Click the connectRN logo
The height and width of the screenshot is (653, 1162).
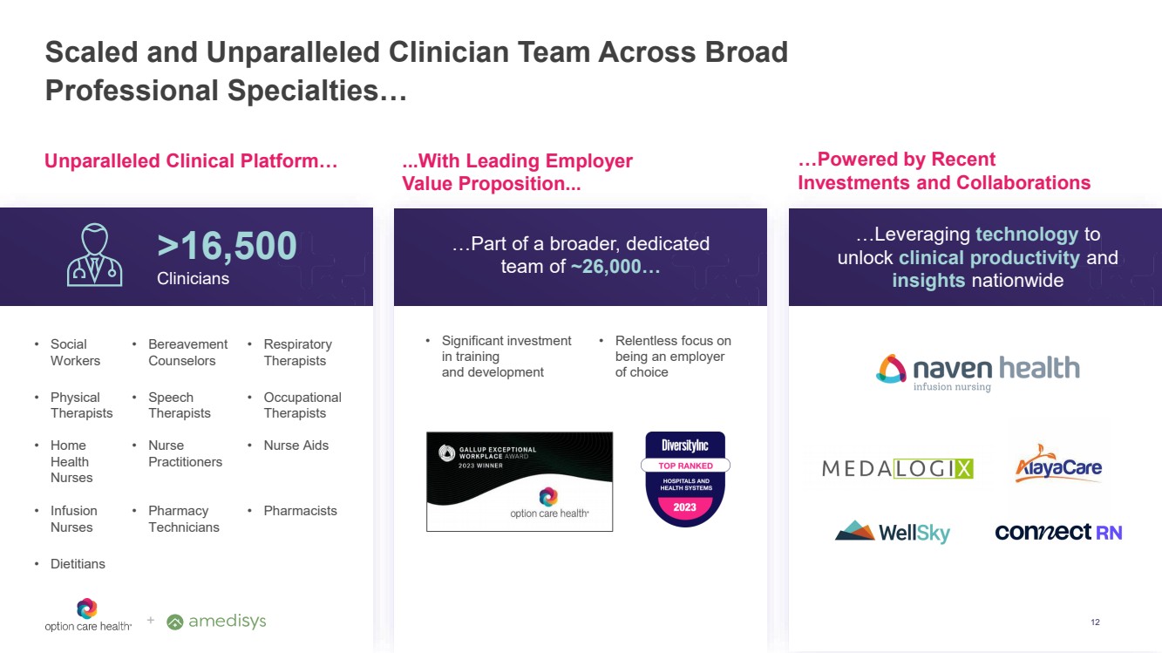1058,531
